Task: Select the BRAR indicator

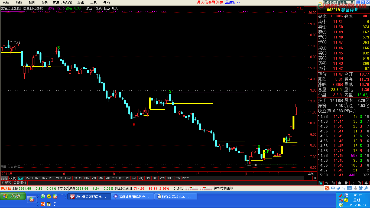Action: click(x=68, y=178)
